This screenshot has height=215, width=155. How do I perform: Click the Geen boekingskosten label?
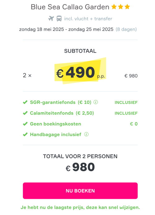coord(55,124)
